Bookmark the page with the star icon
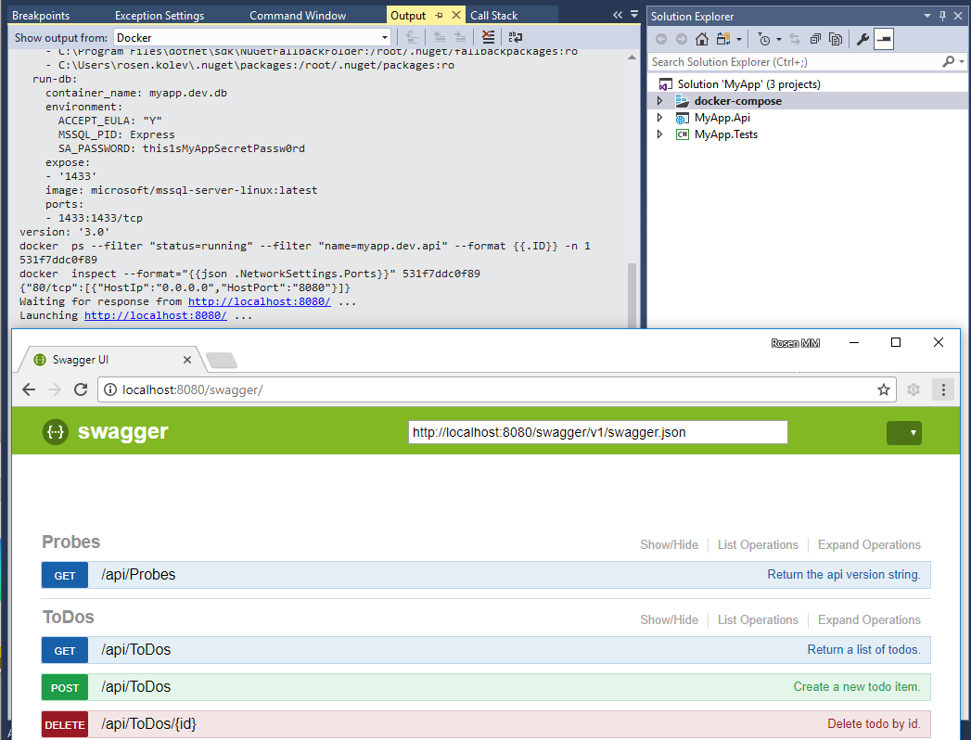 (x=883, y=389)
